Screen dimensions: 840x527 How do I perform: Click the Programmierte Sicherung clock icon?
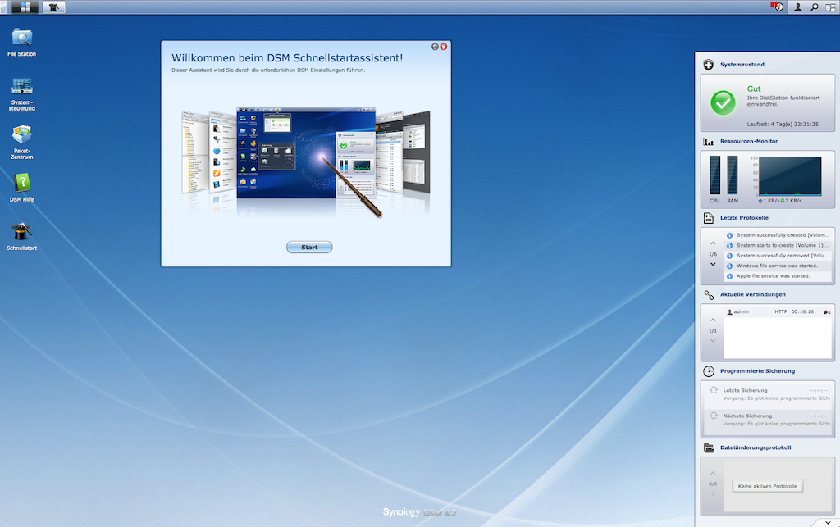pyautogui.click(x=708, y=371)
